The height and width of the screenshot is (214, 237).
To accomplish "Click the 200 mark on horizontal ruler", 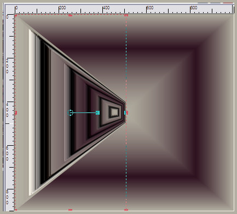I will (62, 8).
